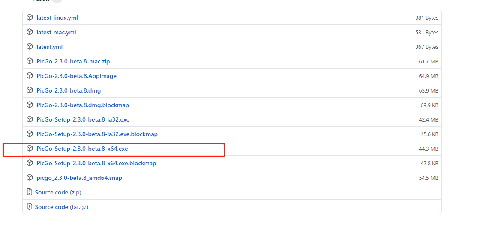Screen dimensions: 495x236
Task: Click package icon beside latest-mac.yml
Action: 30,32
